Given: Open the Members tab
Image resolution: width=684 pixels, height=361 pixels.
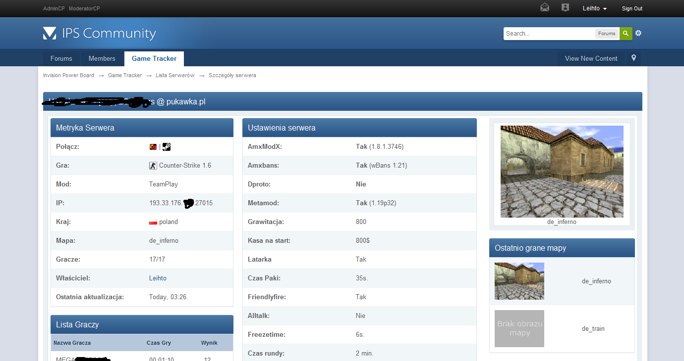Looking at the screenshot, I should [102, 58].
